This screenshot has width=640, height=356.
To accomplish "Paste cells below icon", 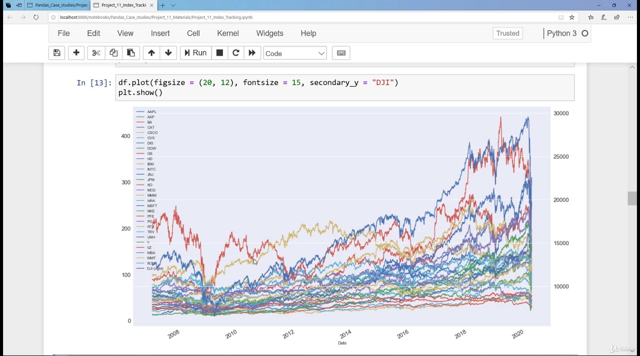I will 131,53.
